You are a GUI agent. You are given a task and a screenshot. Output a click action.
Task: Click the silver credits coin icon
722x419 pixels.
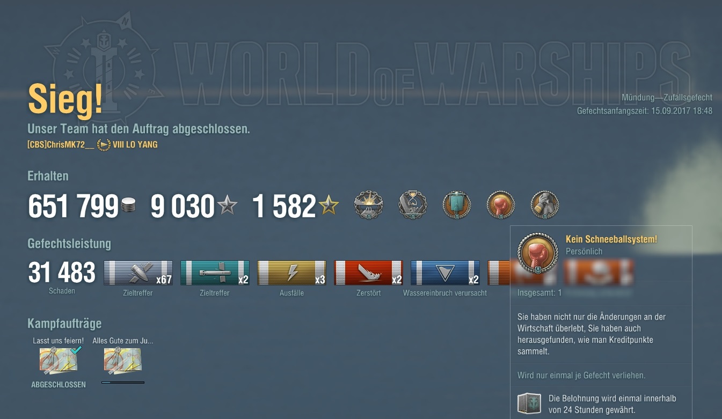(128, 205)
